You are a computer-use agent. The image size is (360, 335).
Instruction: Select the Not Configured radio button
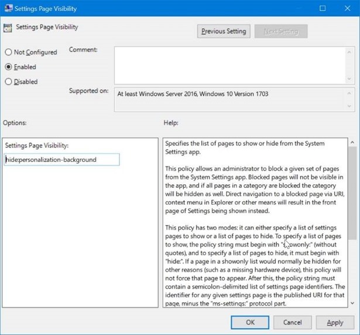tap(9, 52)
